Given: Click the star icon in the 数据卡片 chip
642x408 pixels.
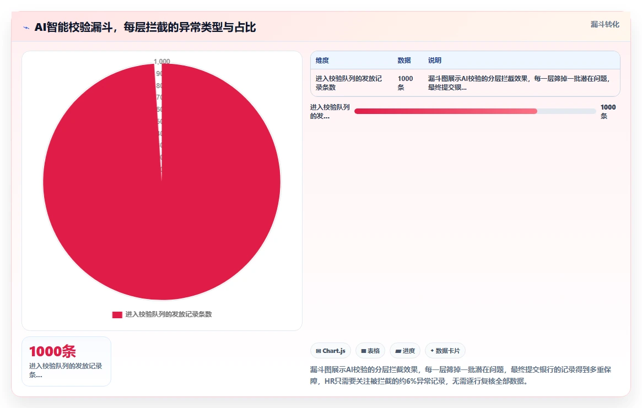Looking at the screenshot, I should click(432, 351).
